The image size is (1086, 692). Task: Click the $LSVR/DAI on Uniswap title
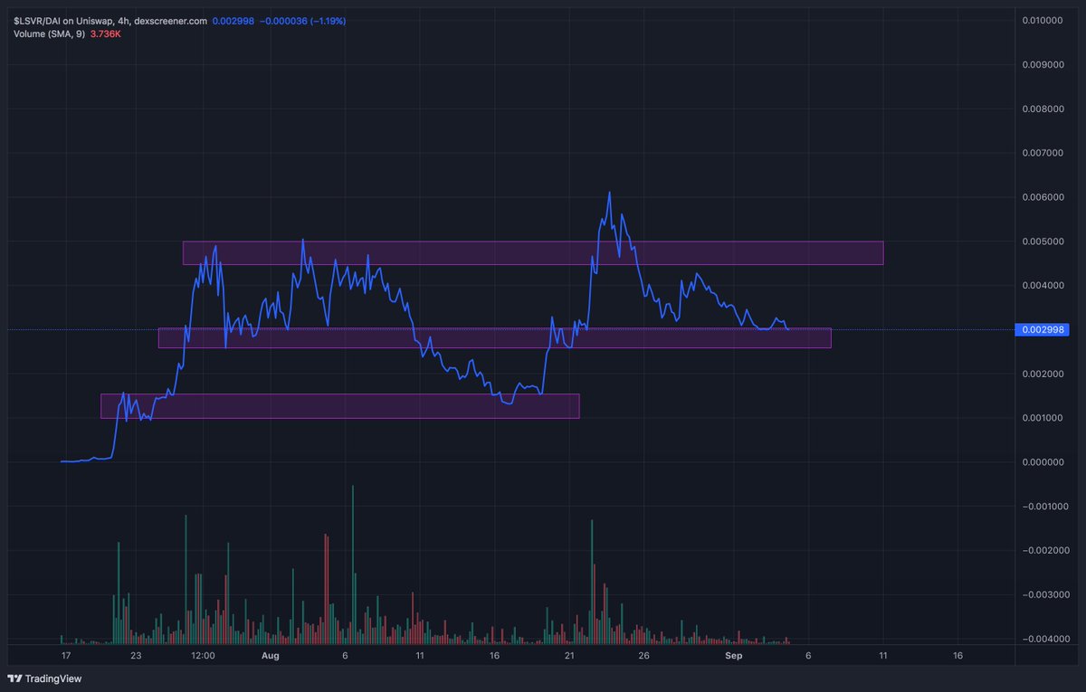click(x=62, y=20)
